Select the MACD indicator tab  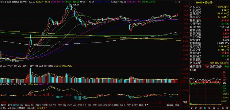coord(16,105)
